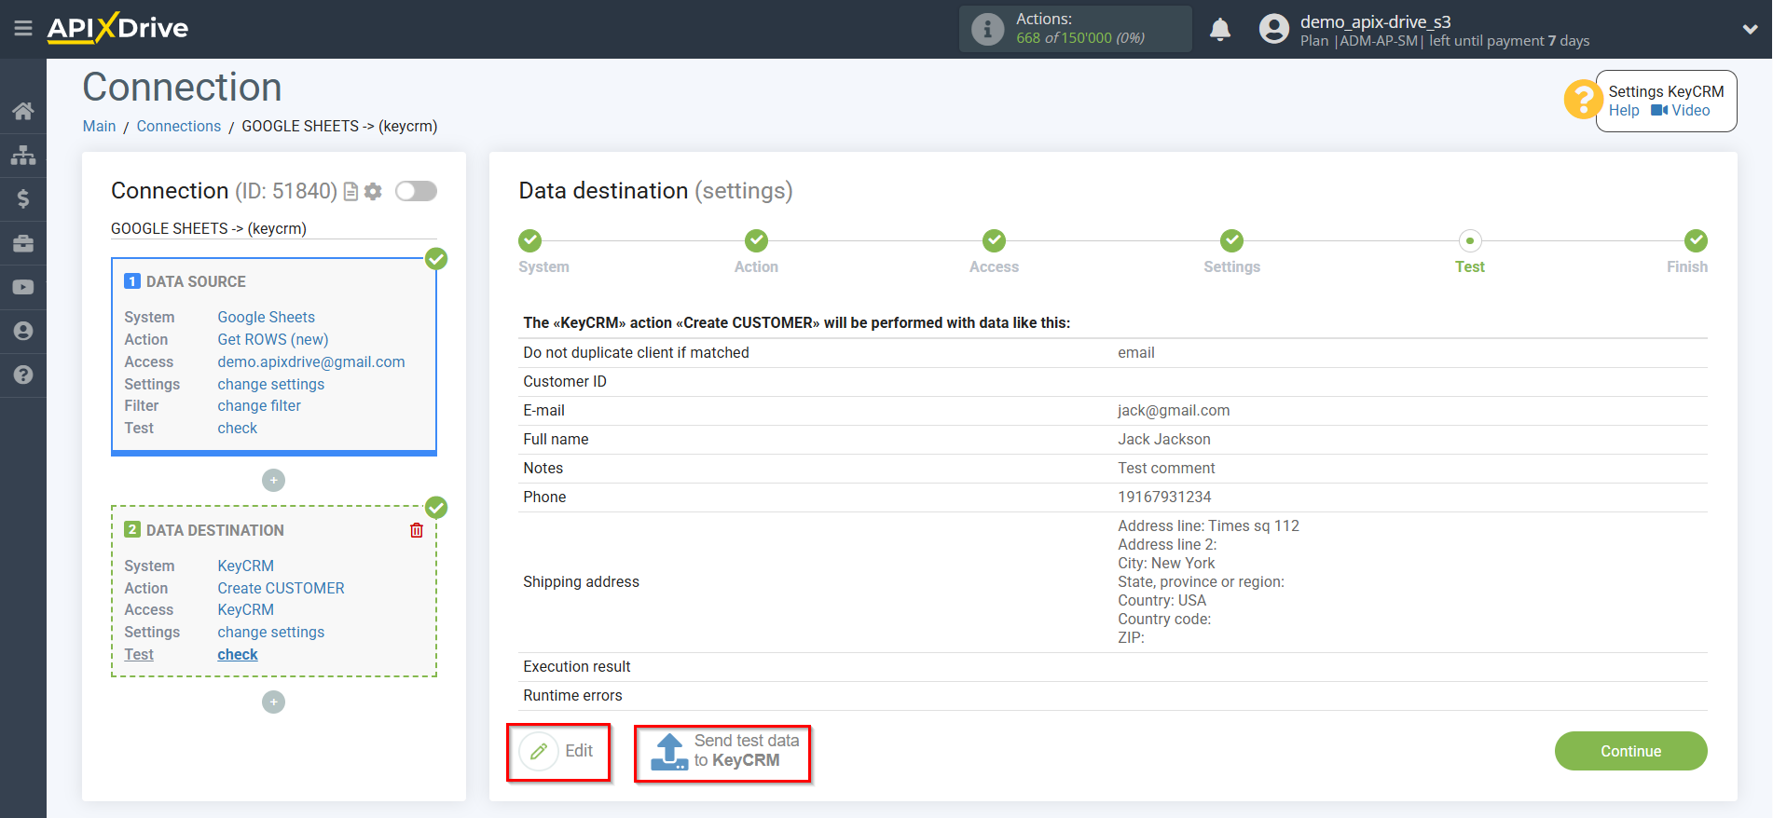The image size is (1773, 818).
Task: Click the Runtime errors row label
Action: pyautogui.click(x=572, y=695)
